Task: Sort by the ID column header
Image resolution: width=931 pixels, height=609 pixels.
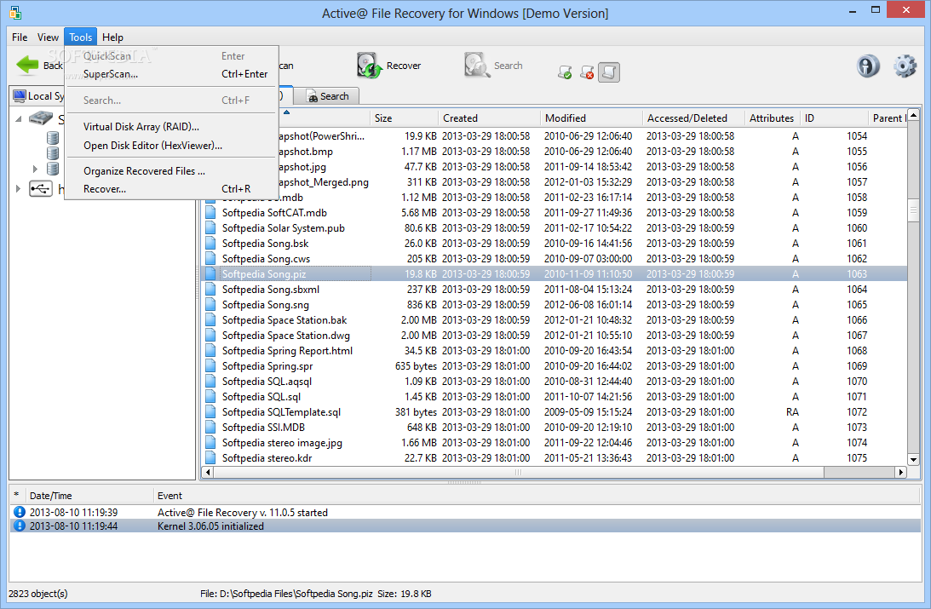Action: [x=834, y=118]
